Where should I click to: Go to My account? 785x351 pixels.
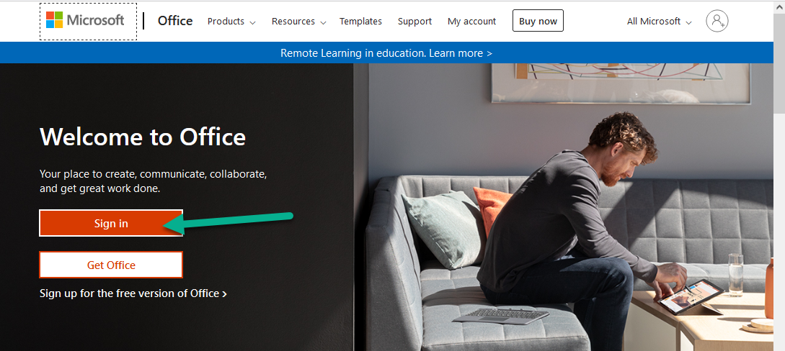[471, 22]
